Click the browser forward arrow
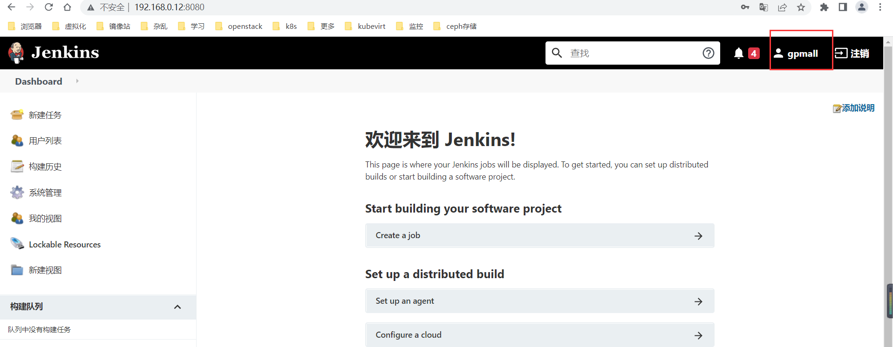Screen dimensions: 893x347 coord(30,7)
